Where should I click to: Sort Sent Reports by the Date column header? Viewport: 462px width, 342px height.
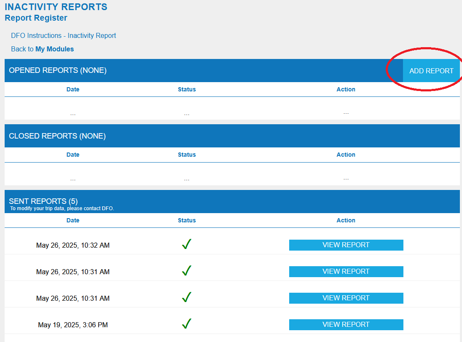point(73,220)
